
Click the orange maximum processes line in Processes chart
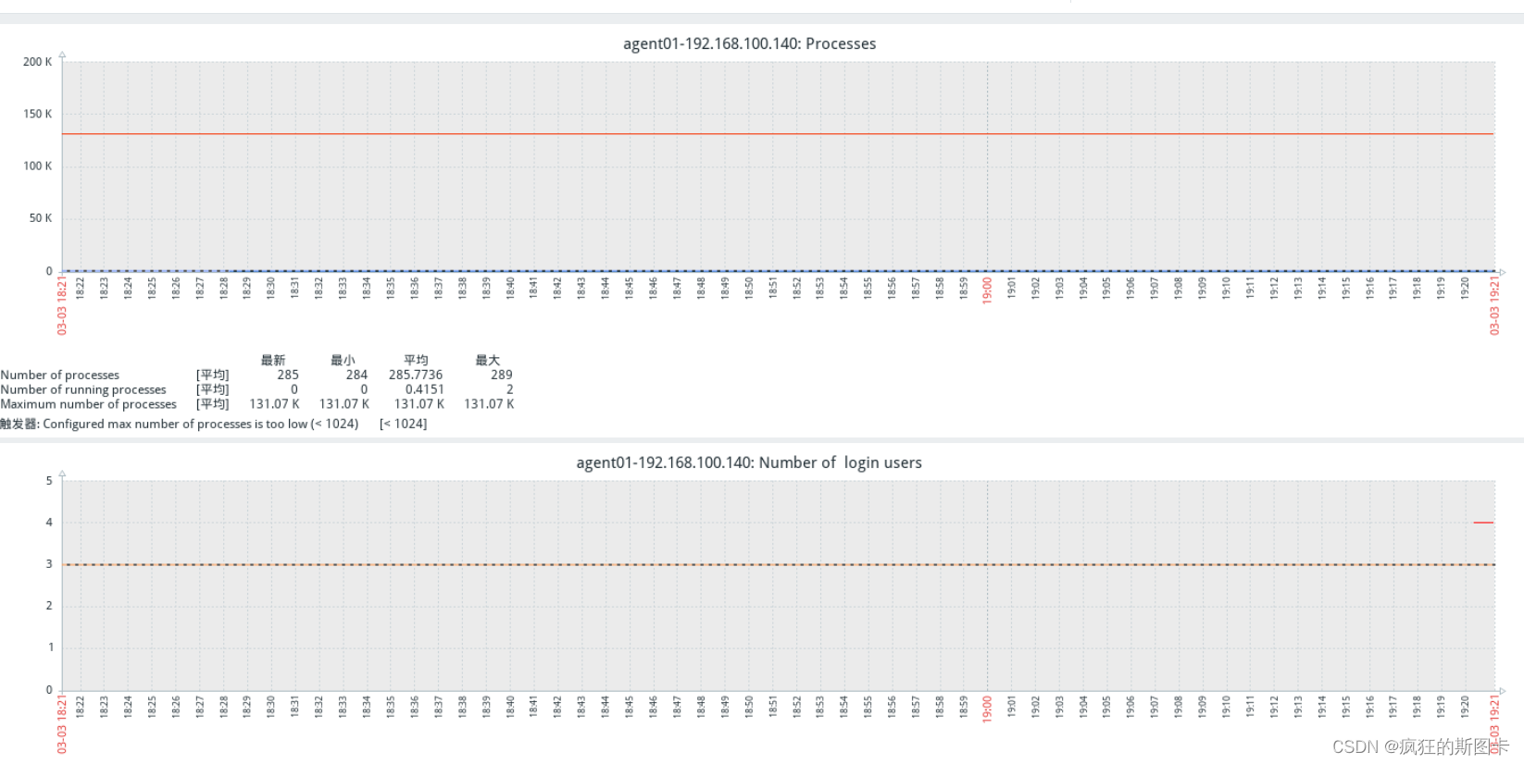(x=778, y=134)
